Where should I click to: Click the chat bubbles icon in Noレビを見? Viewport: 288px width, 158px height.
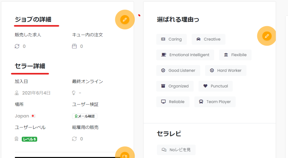click(x=164, y=150)
